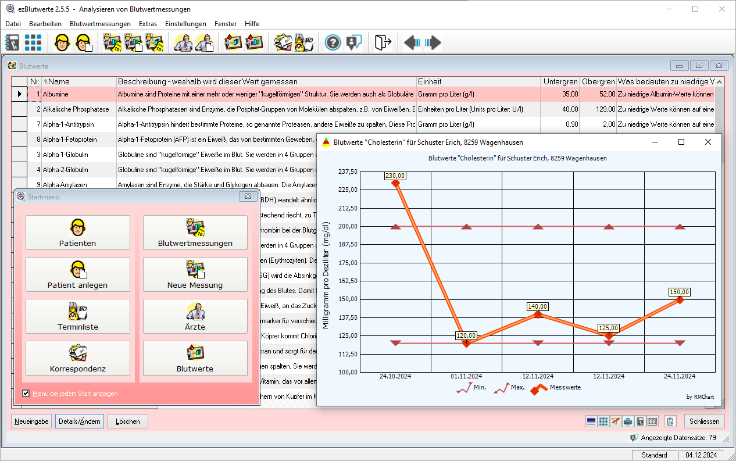Open the Extras menu
The width and height of the screenshot is (736, 461).
click(148, 24)
